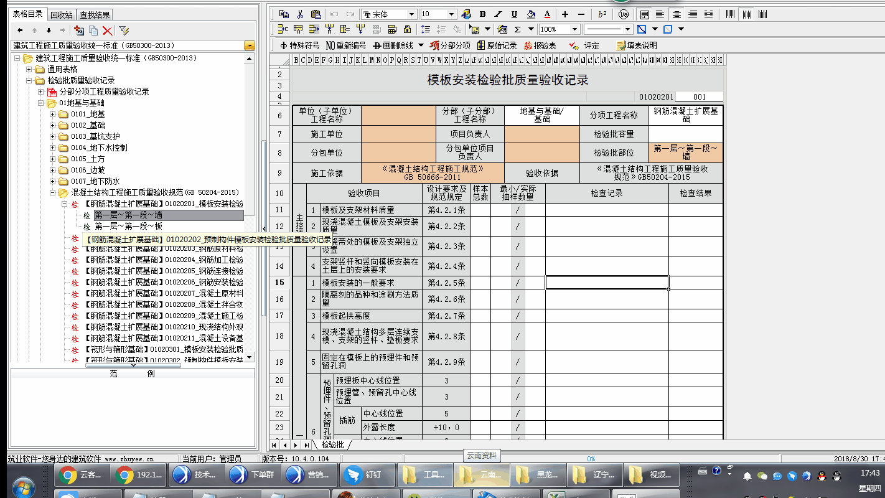Screen dimensions: 885x498
Task: Open the 宋体 font name dropdown
Action: (x=411, y=14)
